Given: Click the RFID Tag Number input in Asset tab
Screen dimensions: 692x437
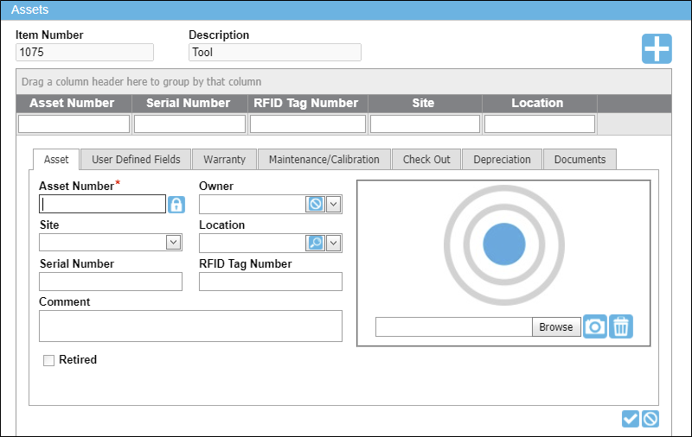Looking at the screenshot, I should coord(271,282).
